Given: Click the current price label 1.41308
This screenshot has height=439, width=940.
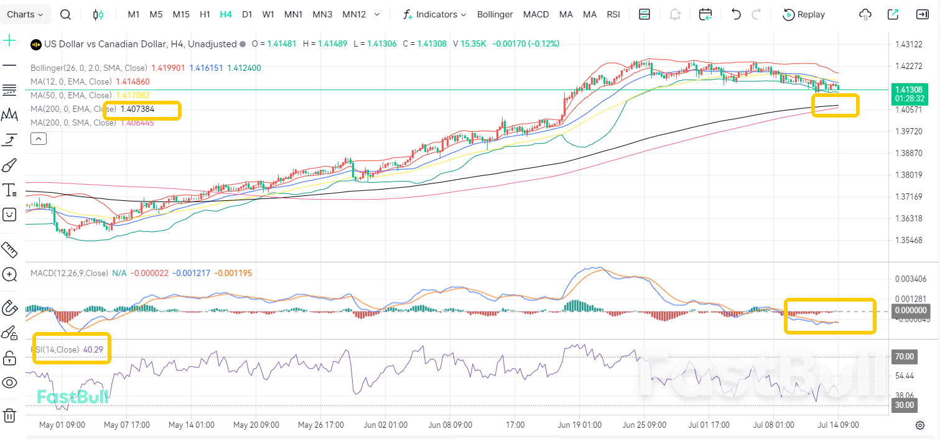Looking at the screenshot, I should click(x=909, y=90).
